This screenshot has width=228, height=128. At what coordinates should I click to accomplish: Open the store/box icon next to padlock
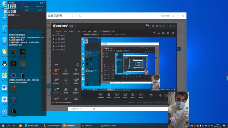coord(163,33)
